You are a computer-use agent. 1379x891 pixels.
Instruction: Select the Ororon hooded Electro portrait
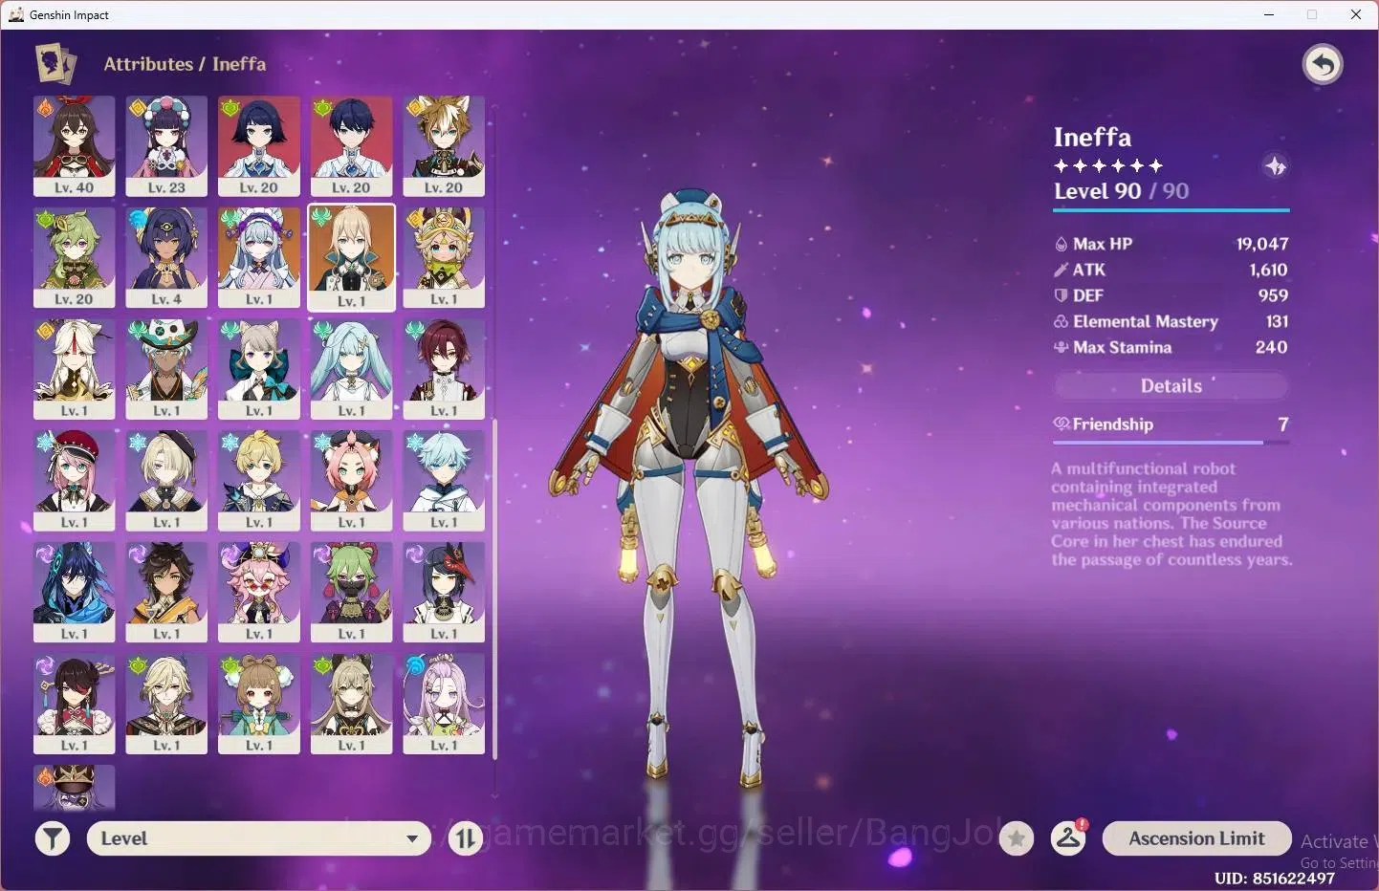point(75,592)
